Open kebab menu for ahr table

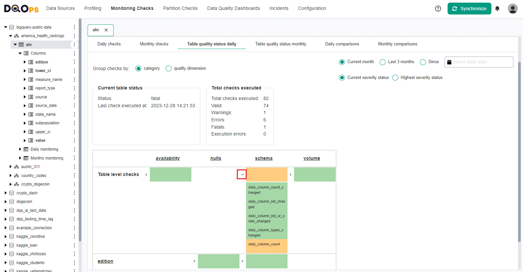(x=74, y=44)
